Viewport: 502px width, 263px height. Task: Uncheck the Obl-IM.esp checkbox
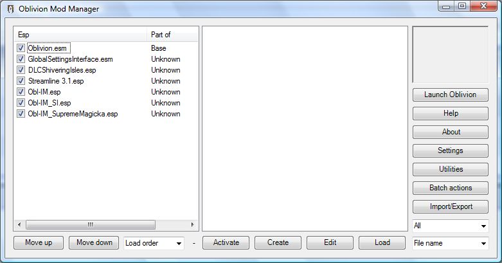point(21,91)
